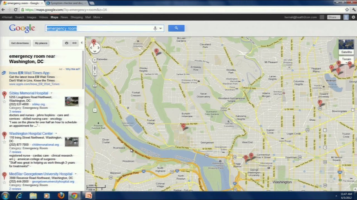Open the Images menu item

point(32,17)
